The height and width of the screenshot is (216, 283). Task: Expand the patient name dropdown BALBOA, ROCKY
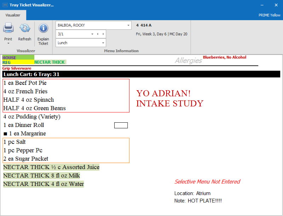point(128,25)
